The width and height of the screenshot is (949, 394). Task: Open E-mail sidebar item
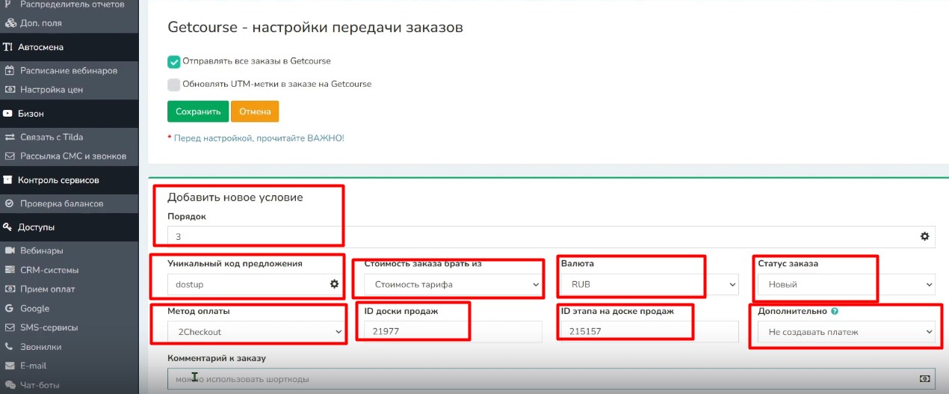click(33, 366)
